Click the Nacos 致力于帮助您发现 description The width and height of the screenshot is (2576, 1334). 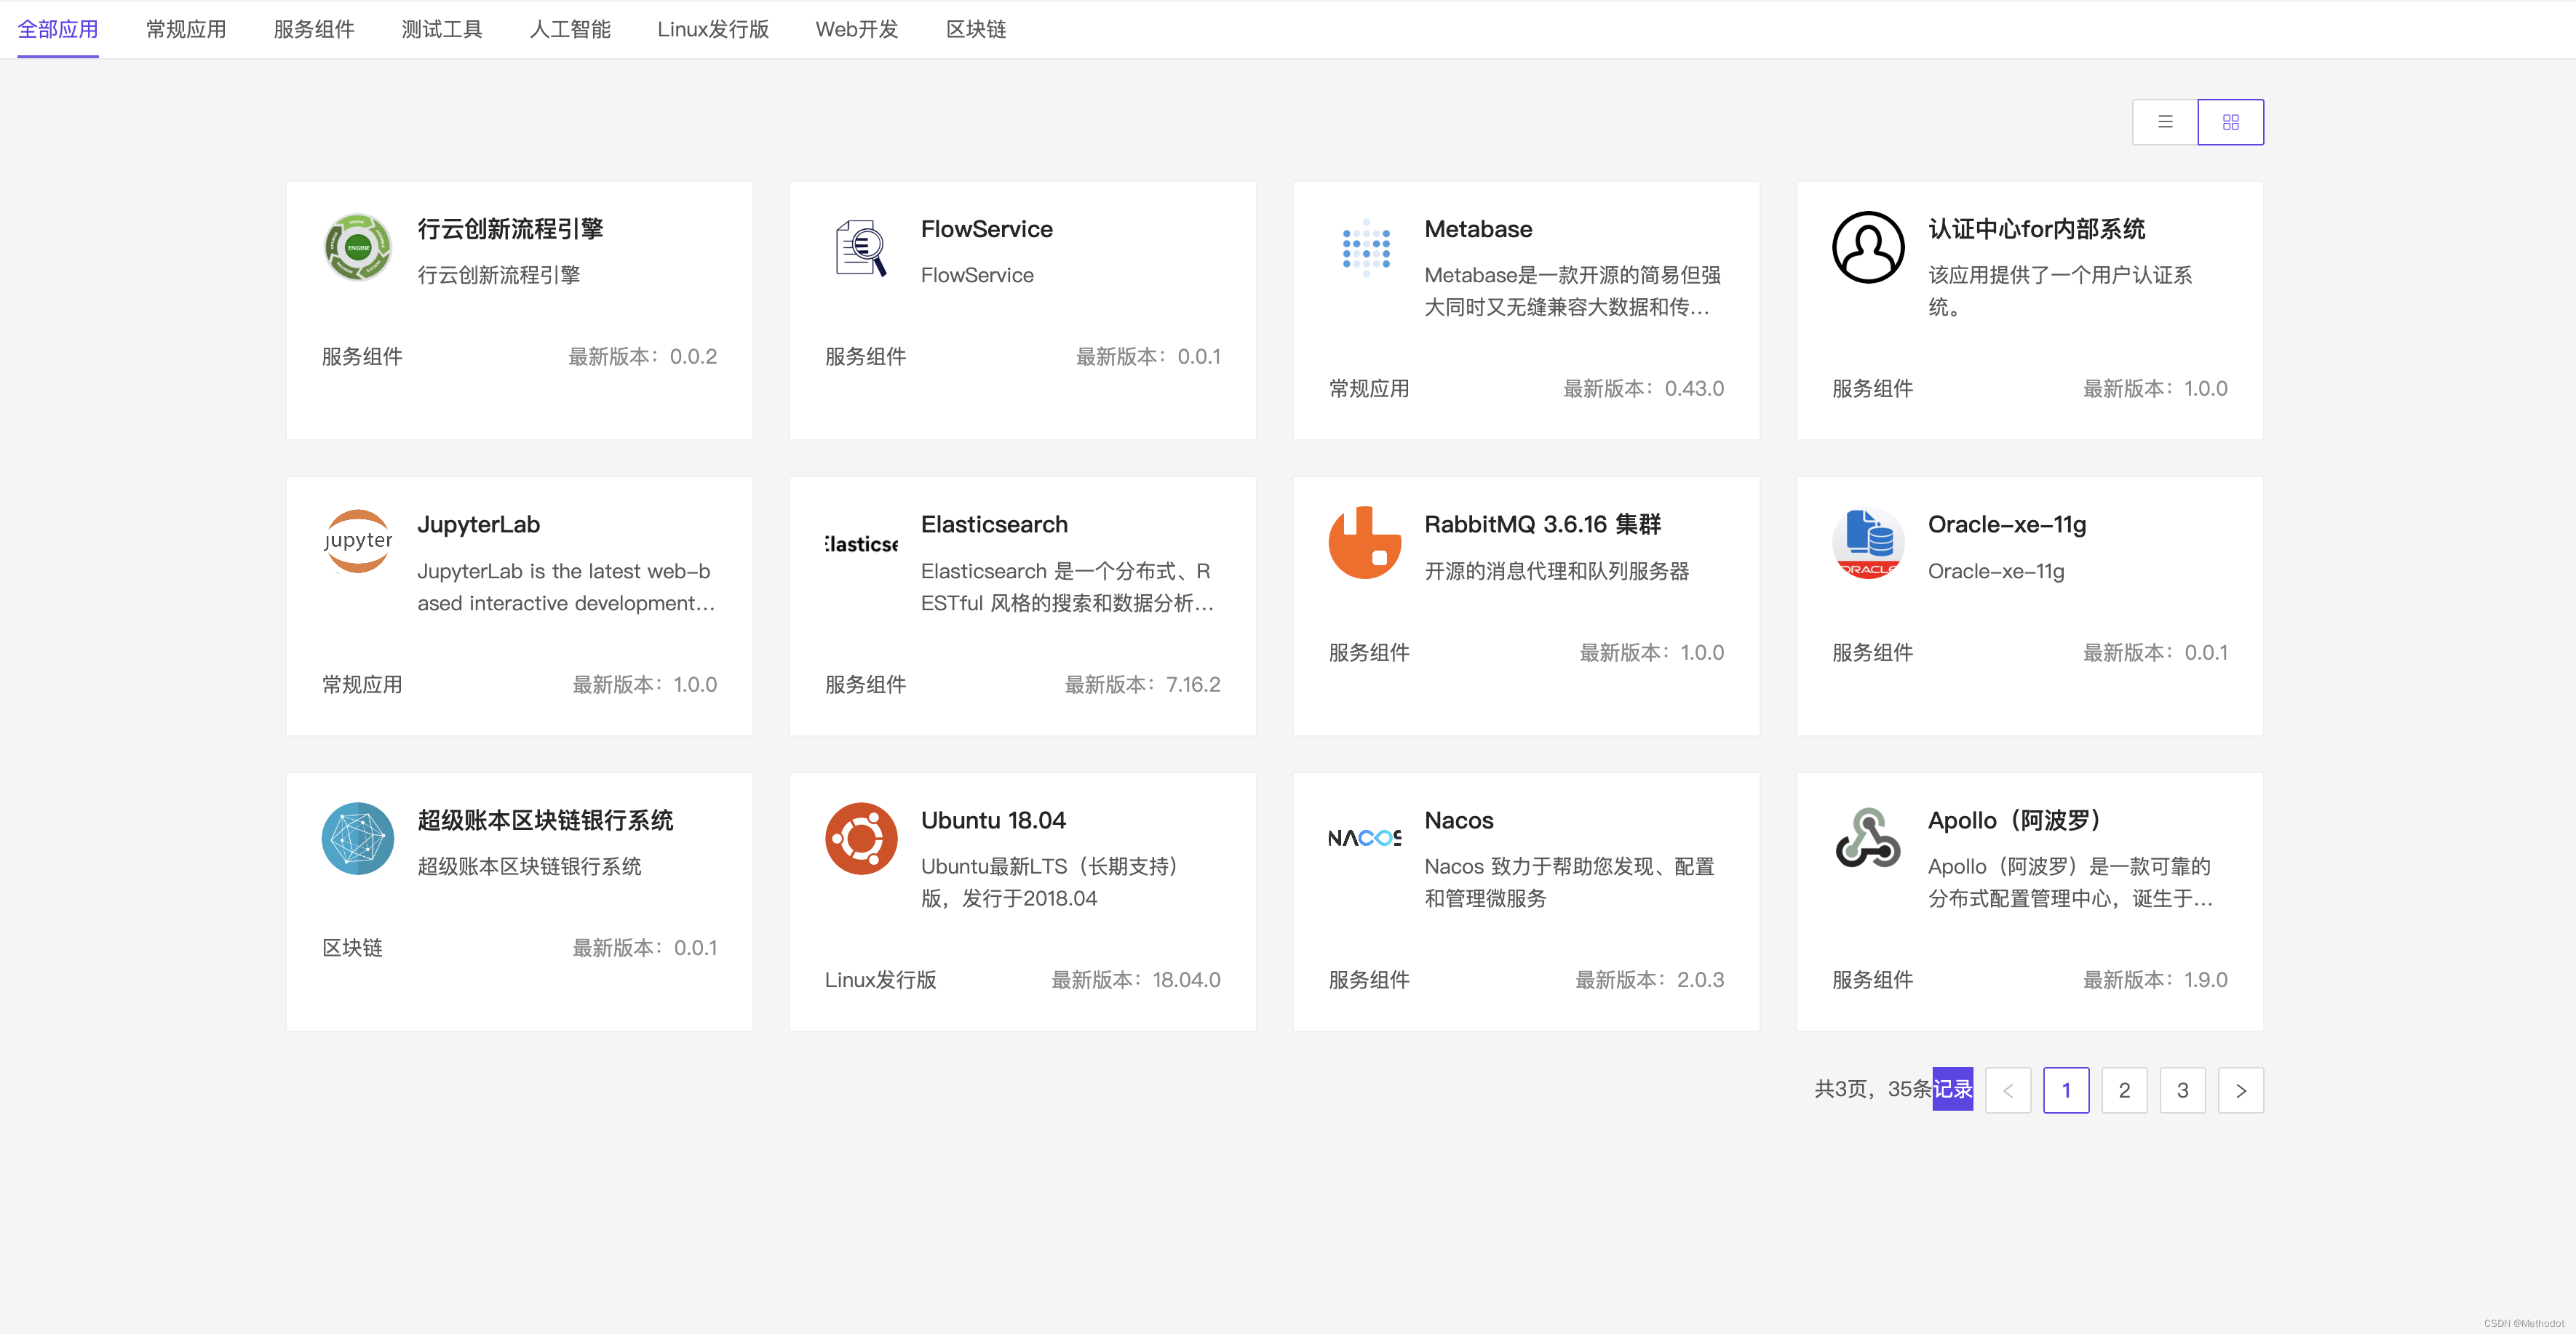[1569, 882]
